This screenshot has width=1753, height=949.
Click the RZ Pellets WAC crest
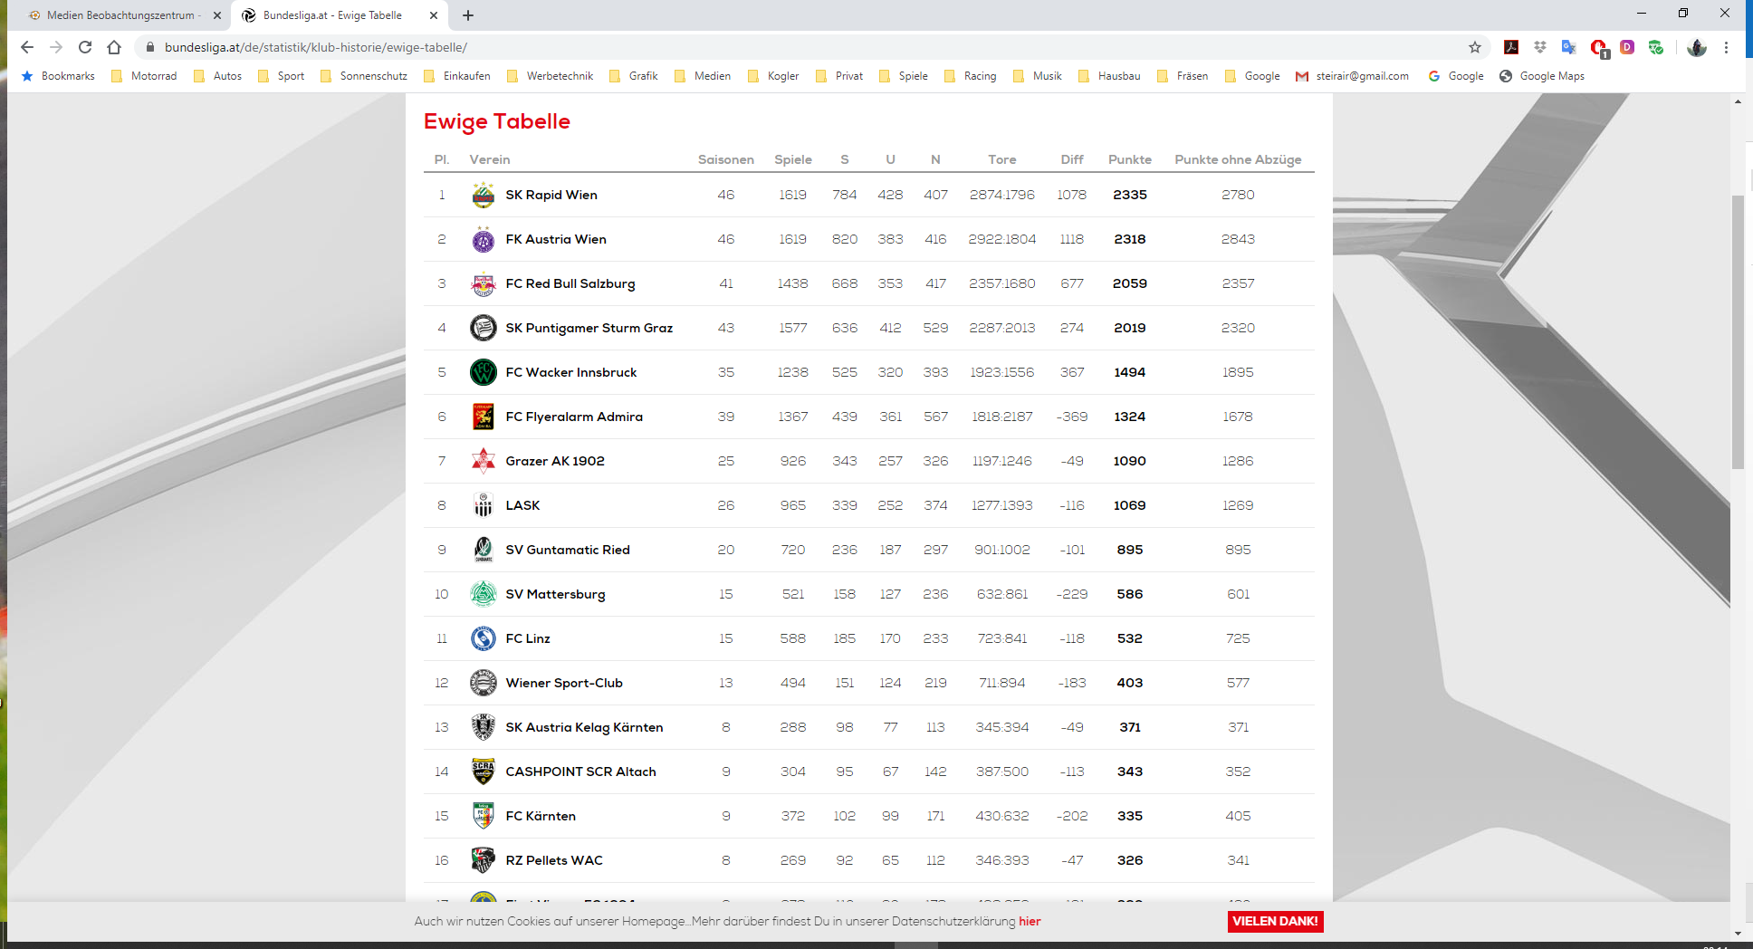(x=484, y=860)
